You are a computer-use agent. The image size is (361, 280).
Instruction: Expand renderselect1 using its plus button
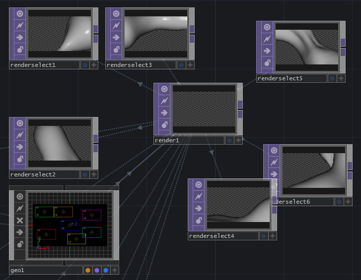tap(94, 65)
